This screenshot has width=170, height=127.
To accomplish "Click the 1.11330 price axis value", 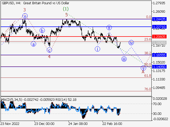I will 159,79.
